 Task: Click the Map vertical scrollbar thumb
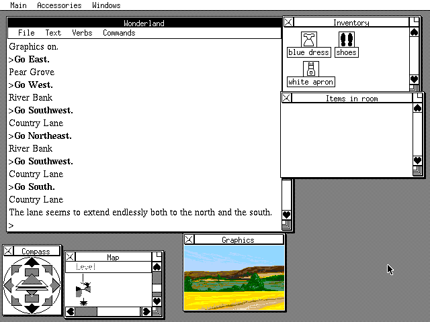[x=157, y=288]
